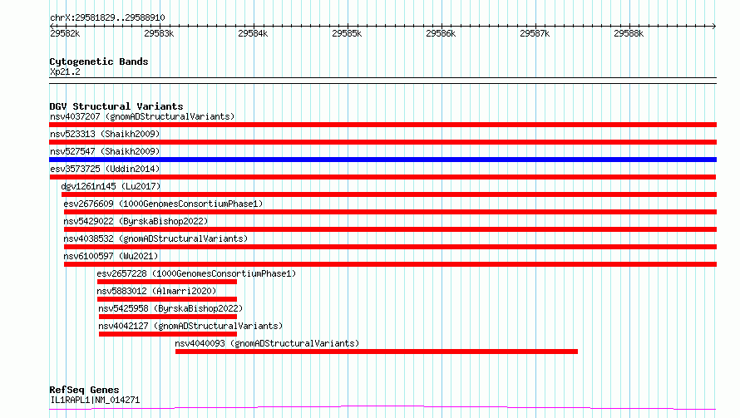Select the nsv6100597 red variant bar

(390, 264)
